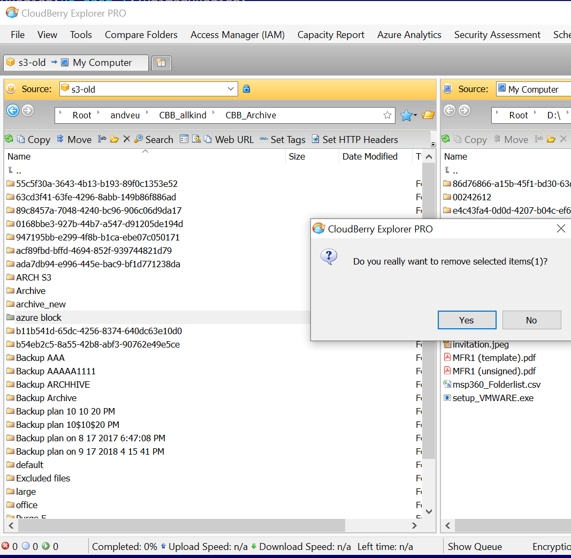Open the Capacity Report menu
571x558 pixels.
tap(331, 35)
